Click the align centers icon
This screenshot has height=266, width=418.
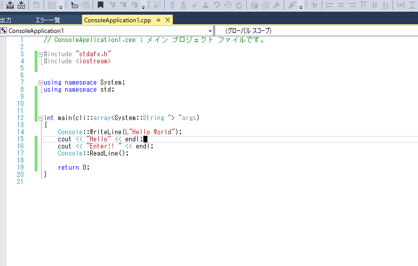click(341, 5)
